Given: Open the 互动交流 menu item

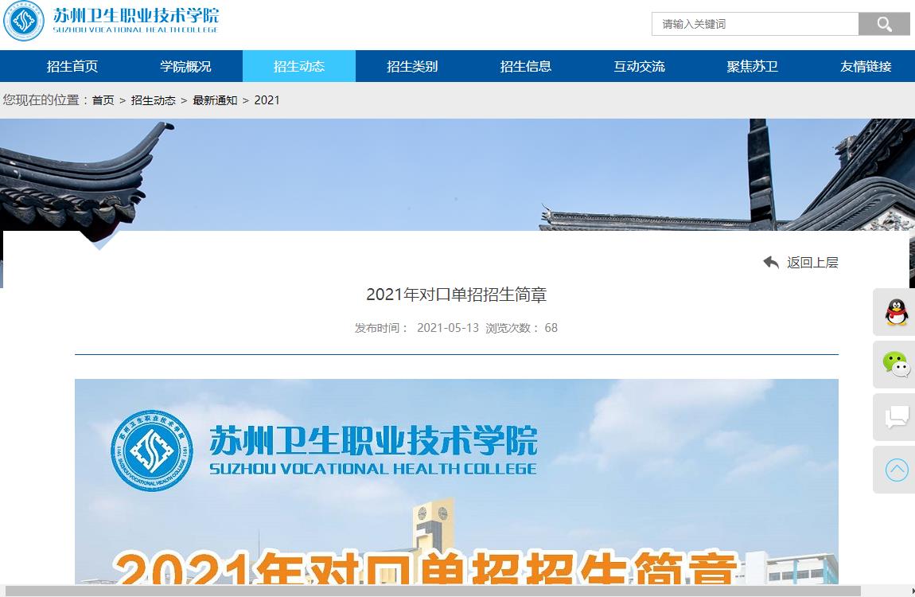Looking at the screenshot, I should [x=639, y=66].
